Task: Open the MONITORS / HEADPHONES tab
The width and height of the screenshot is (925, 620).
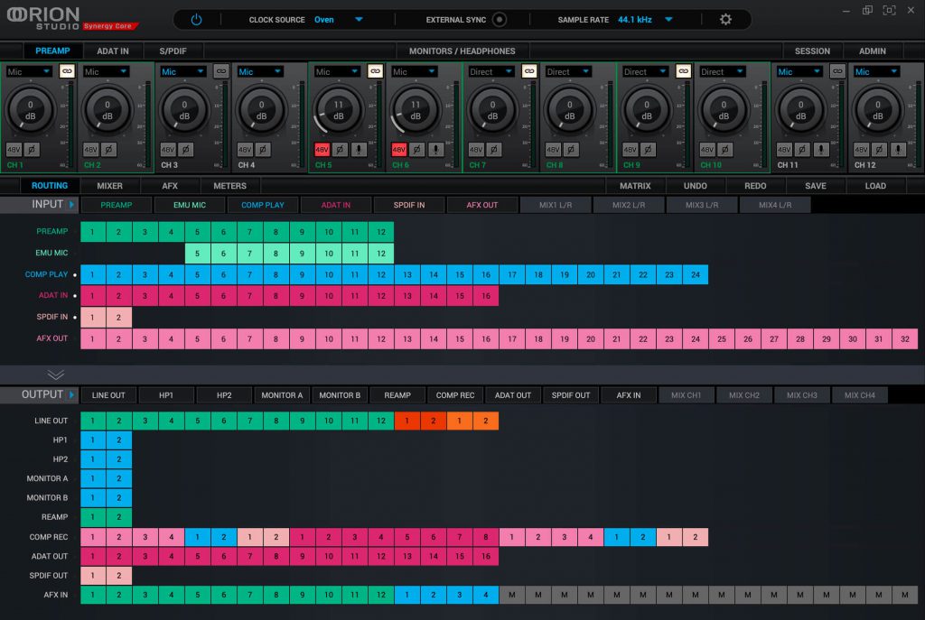Action: pos(461,51)
